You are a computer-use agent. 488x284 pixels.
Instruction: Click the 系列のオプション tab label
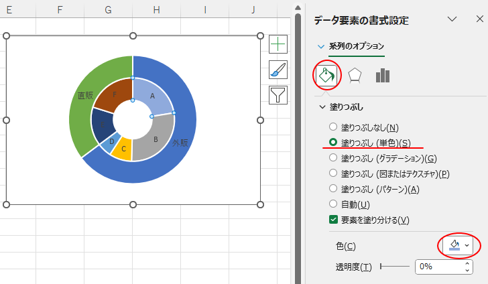pos(357,46)
